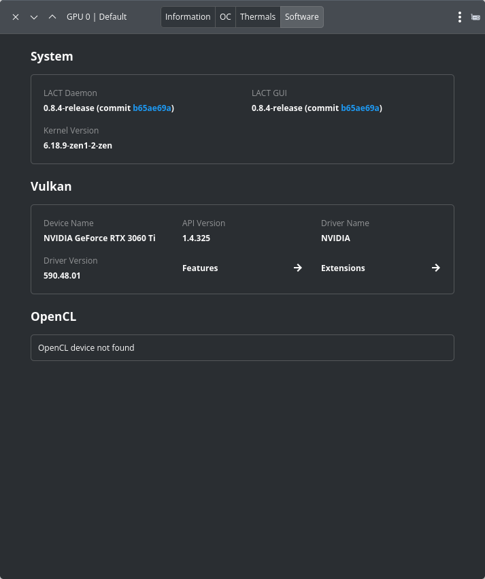Click the GPU 0 | Default title

pyautogui.click(x=97, y=17)
